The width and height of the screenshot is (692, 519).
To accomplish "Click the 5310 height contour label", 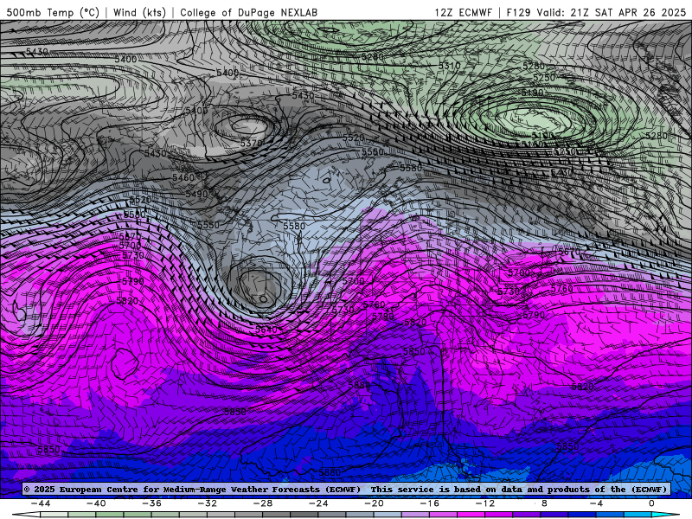I will (x=449, y=66).
